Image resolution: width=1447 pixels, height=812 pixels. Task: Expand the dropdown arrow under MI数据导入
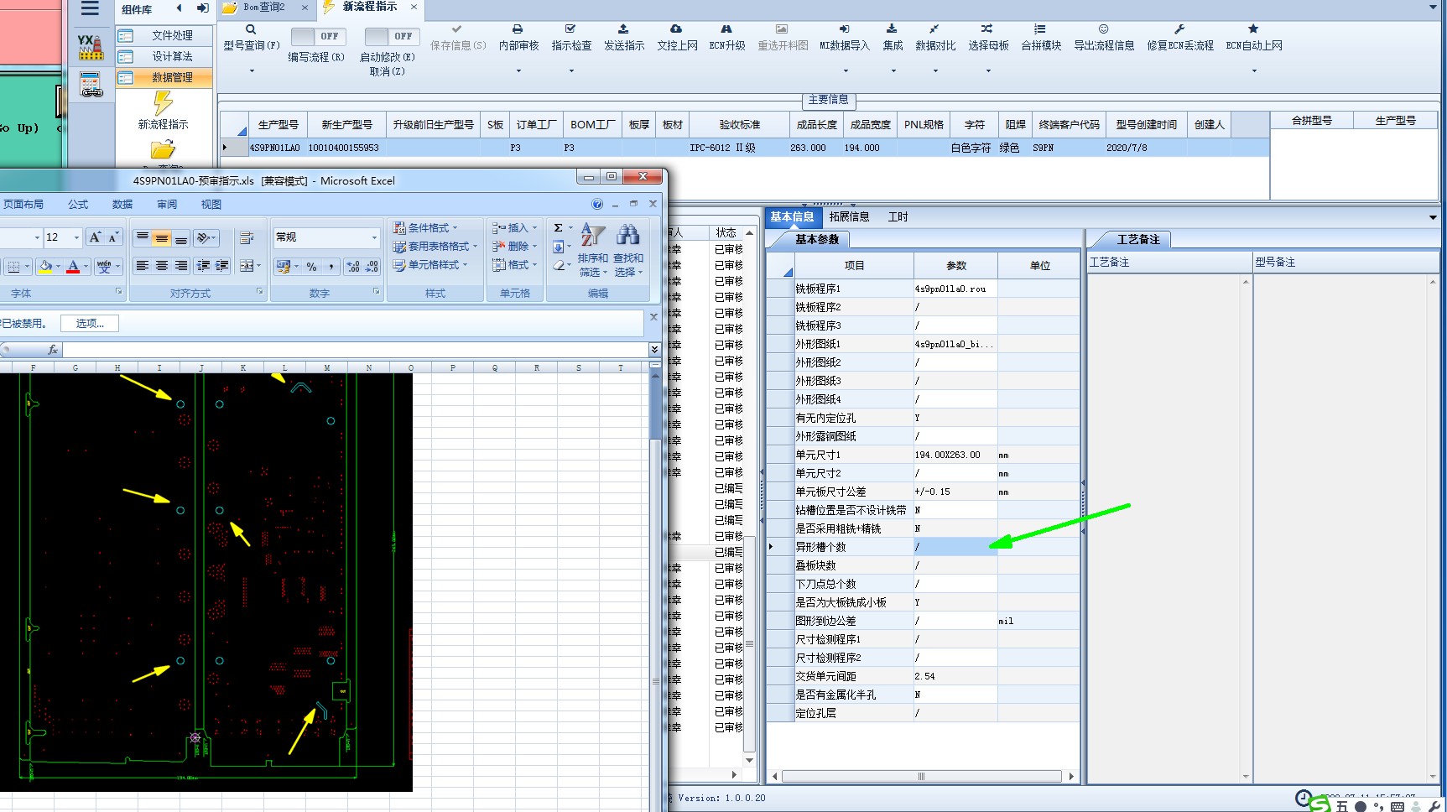[x=844, y=70]
